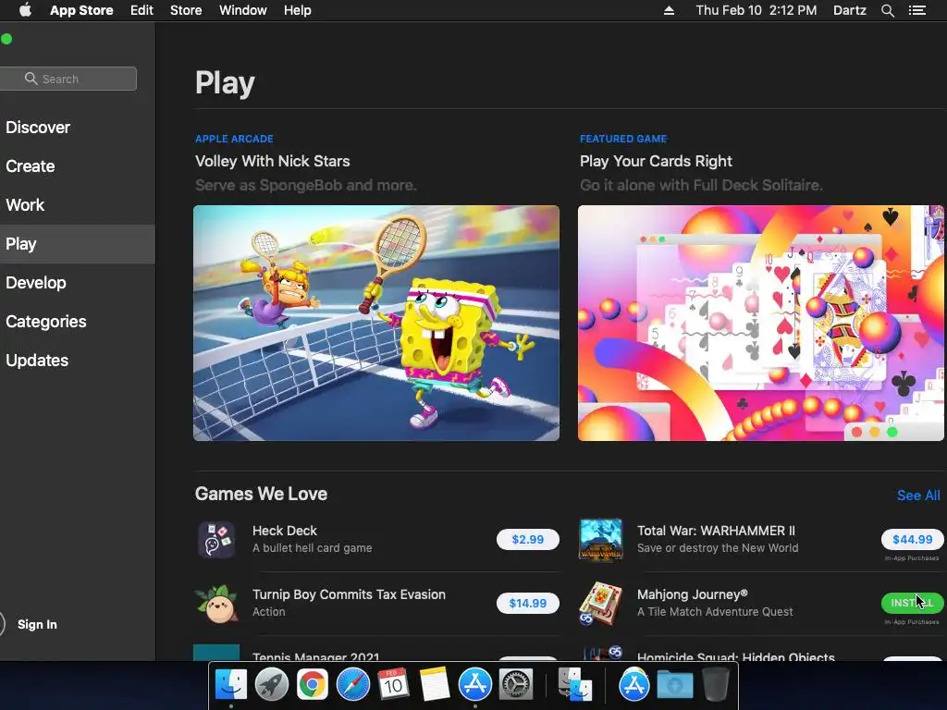Click the Turnip Boy app icon
This screenshot has width=947, height=710.
pyautogui.click(x=215, y=603)
